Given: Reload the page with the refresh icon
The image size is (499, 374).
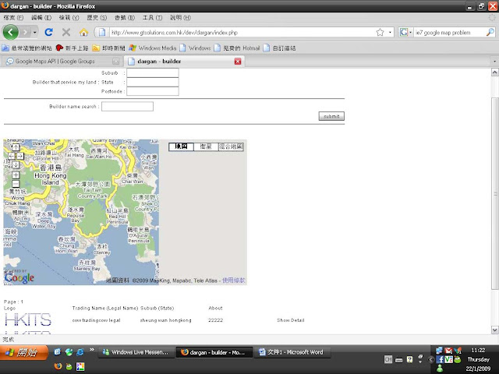Looking at the screenshot, I should tap(49, 33).
